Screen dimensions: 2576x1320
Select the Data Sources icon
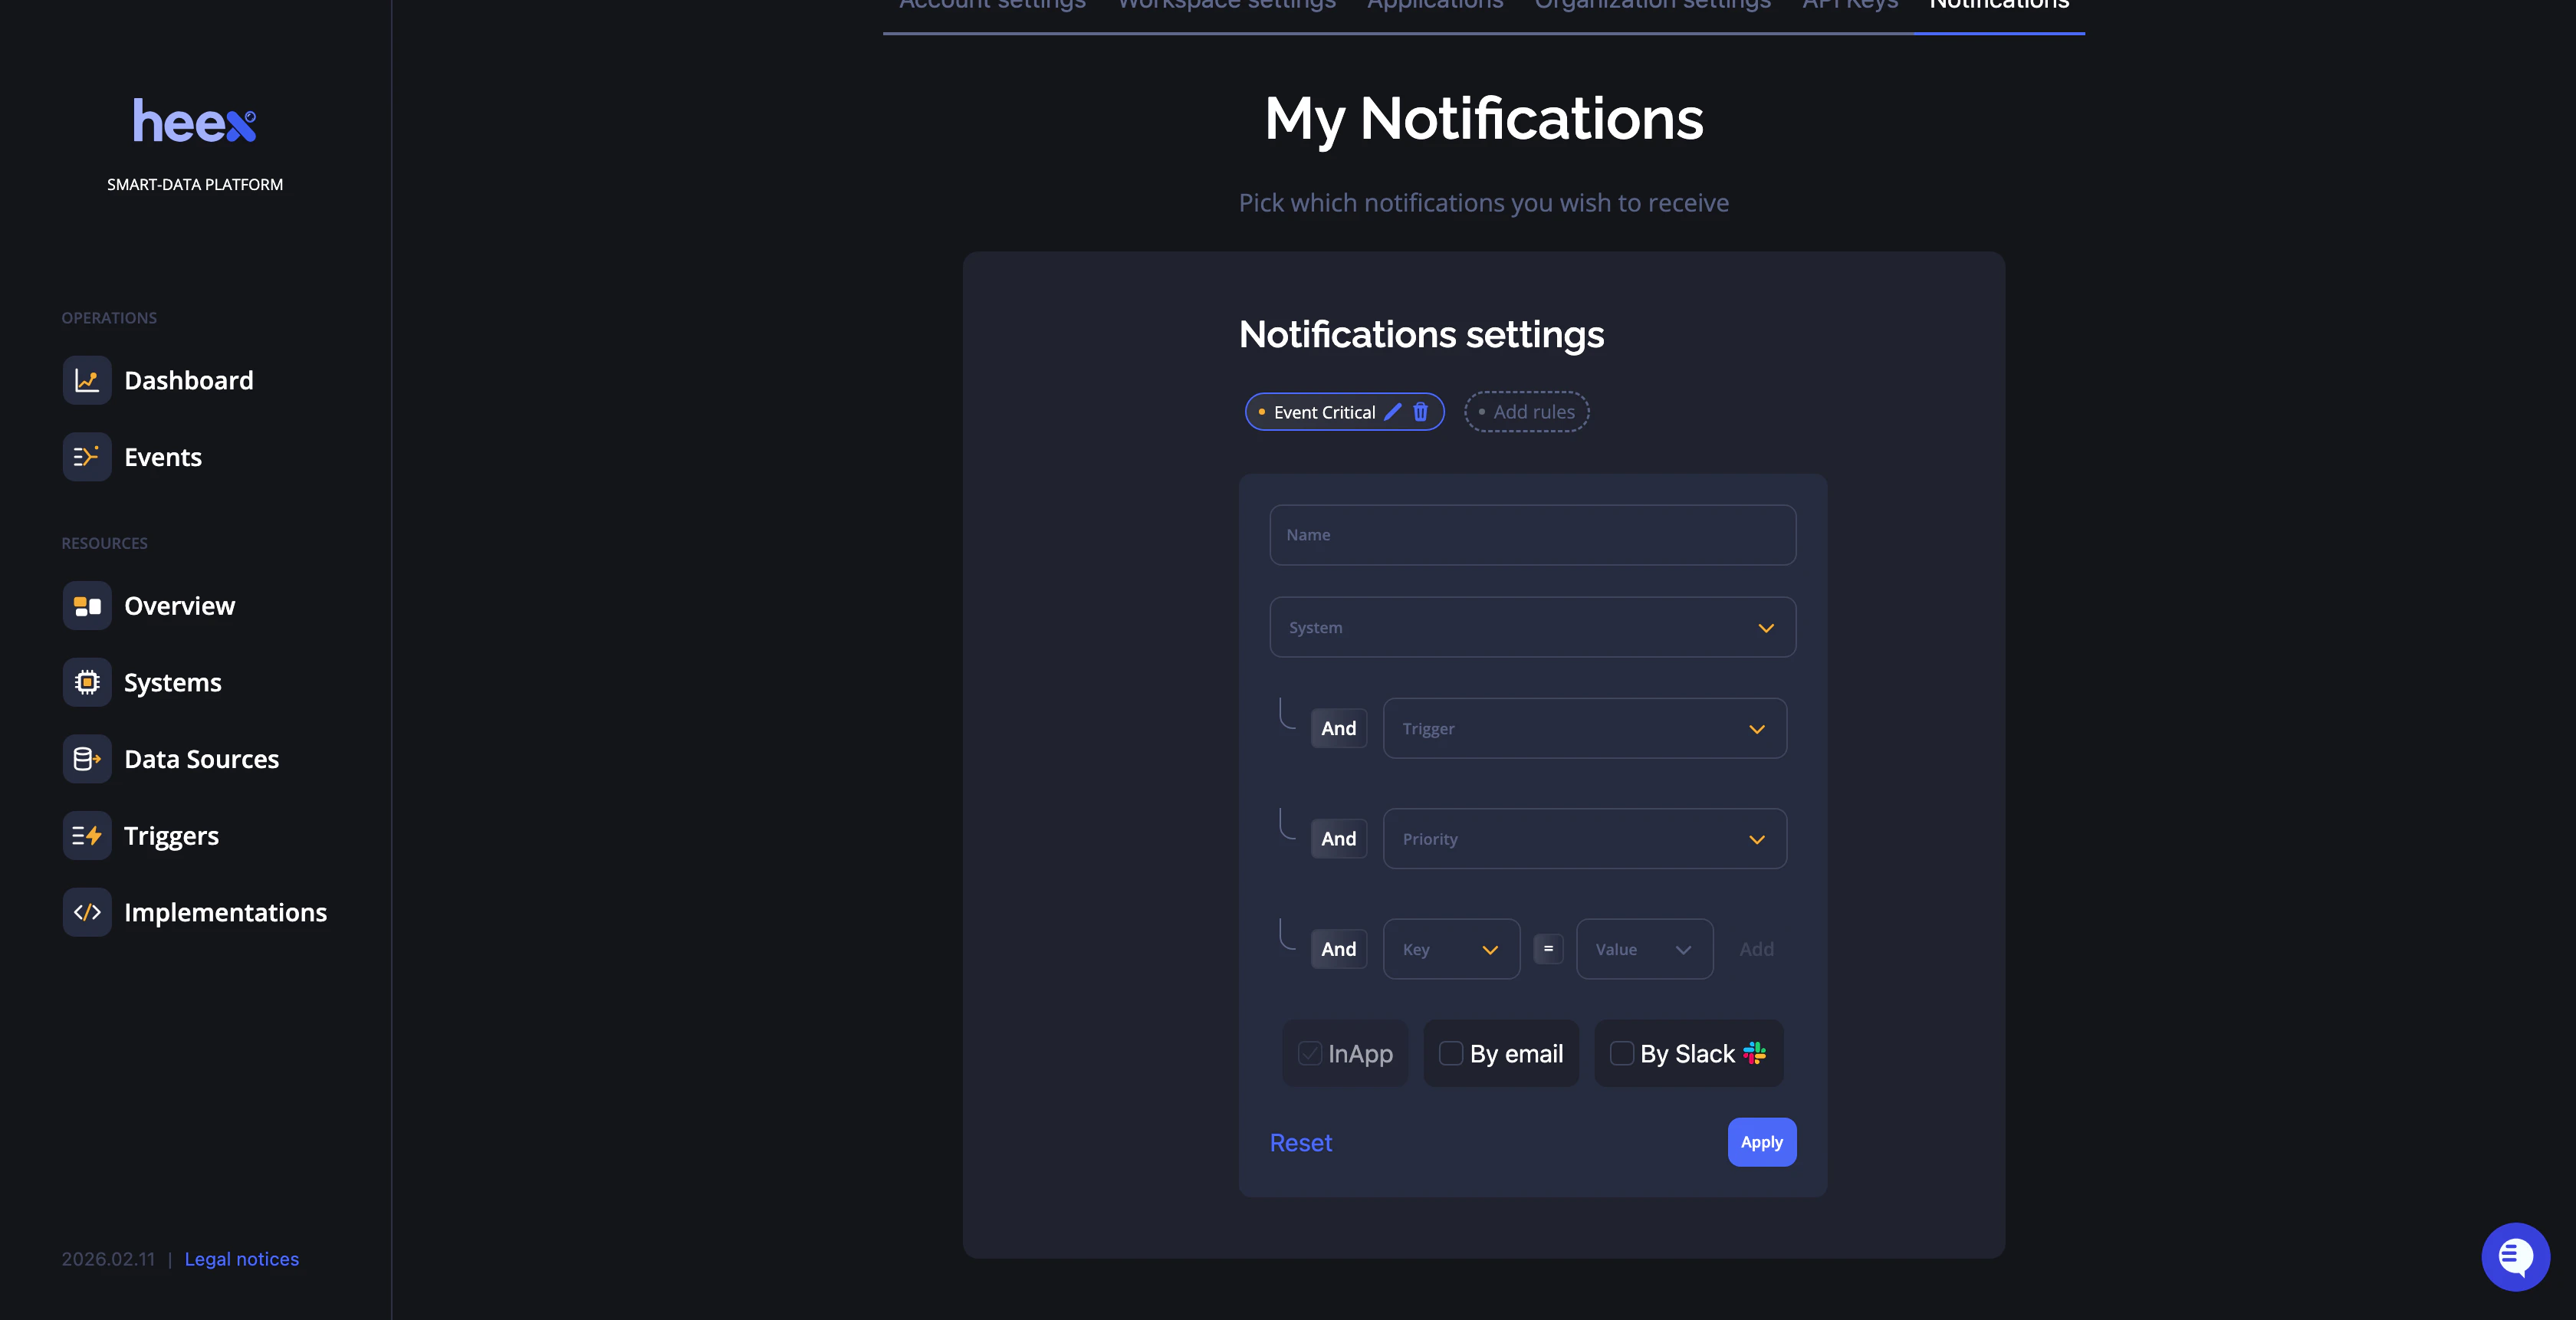pyautogui.click(x=87, y=759)
